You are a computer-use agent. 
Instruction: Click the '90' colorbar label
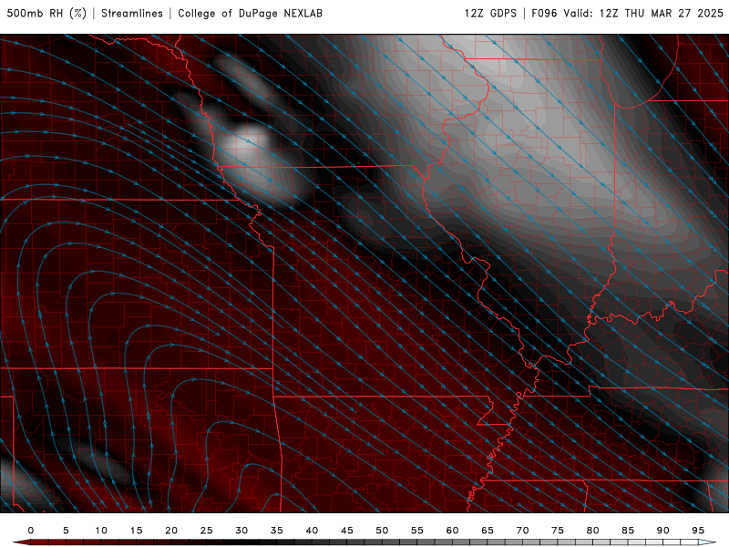[x=662, y=531]
